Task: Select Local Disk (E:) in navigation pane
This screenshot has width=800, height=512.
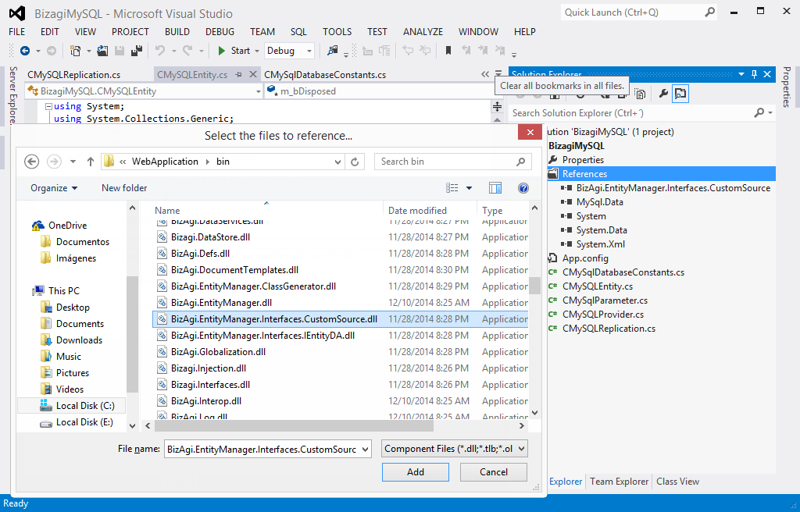Action: 84,422
